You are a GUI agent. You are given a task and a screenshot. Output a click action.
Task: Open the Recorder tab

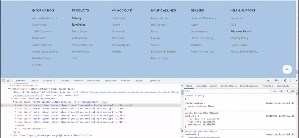[49, 81]
